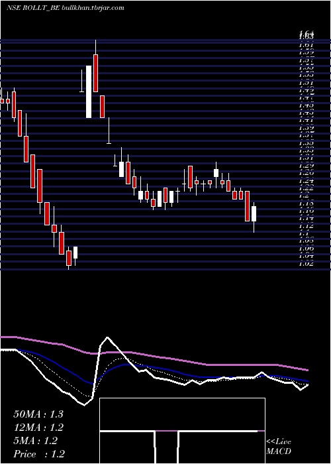Click the last white candlestick on the right
The height and width of the screenshot is (464, 331).
(254, 213)
